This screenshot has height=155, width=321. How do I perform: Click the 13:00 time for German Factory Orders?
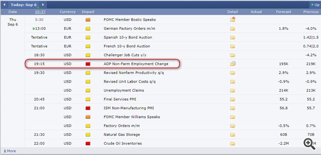(40, 29)
